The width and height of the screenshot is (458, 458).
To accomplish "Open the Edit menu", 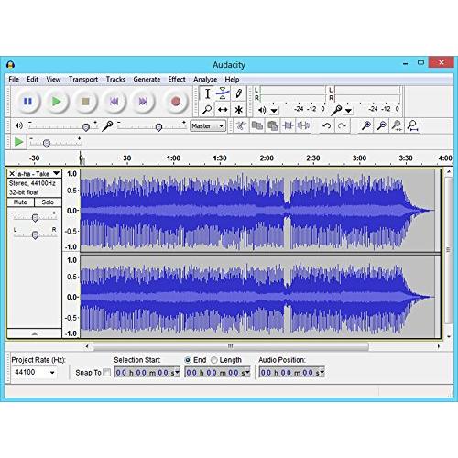I will pos(32,79).
